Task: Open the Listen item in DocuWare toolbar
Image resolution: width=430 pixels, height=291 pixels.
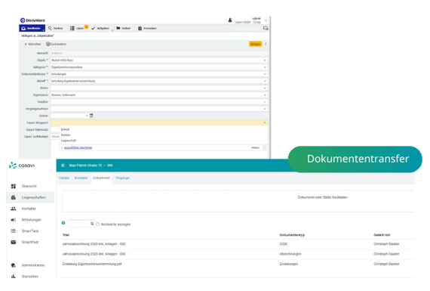Action: point(77,28)
